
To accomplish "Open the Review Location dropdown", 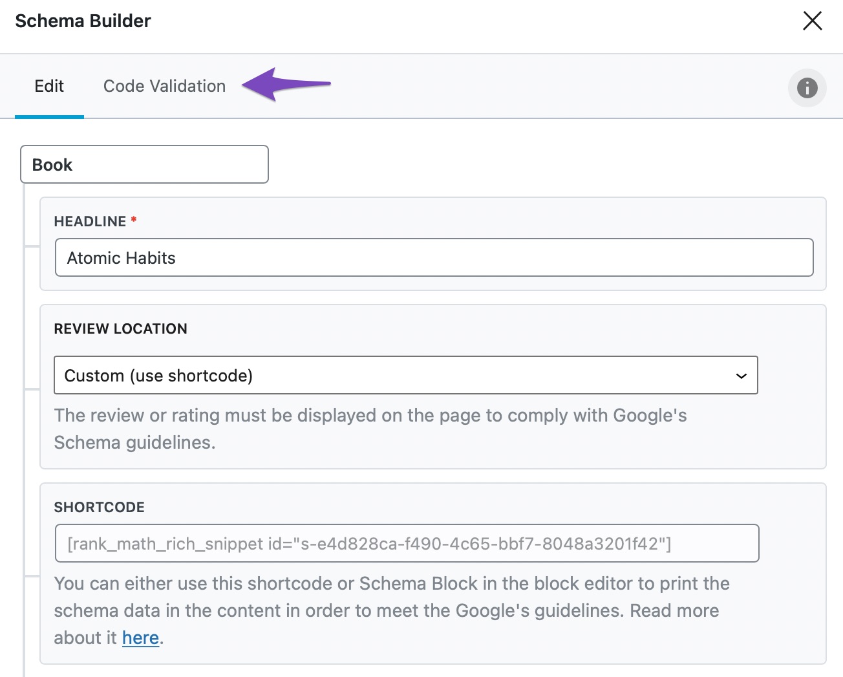I will [405, 375].
